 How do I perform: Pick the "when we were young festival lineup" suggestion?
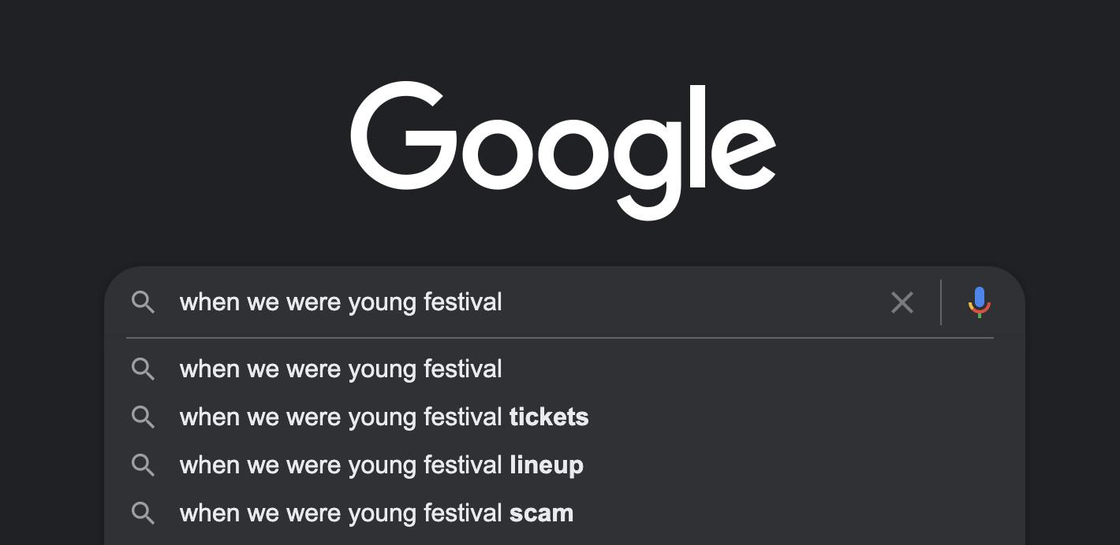click(x=382, y=465)
